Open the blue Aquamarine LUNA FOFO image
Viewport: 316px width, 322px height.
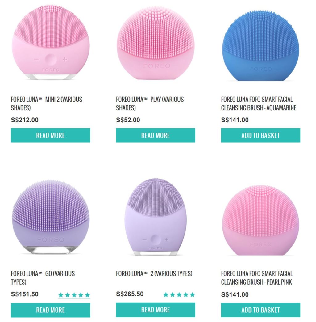click(260, 46)
